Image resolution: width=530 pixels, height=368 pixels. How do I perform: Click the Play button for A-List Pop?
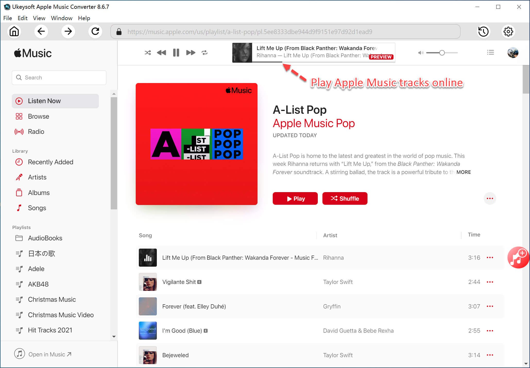pyautogui.click(x=295, y=198)
